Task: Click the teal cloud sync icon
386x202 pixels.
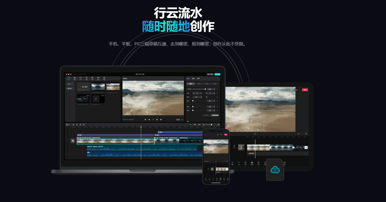Action: tap(275, 169)
